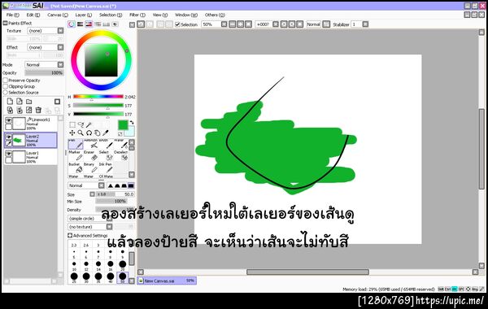488x309 pixels.
Task: Click the canvas horizontal scrollbar
Action: click(x=307, y=272)
